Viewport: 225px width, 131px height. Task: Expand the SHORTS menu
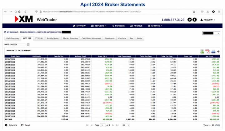click(155, 26)
